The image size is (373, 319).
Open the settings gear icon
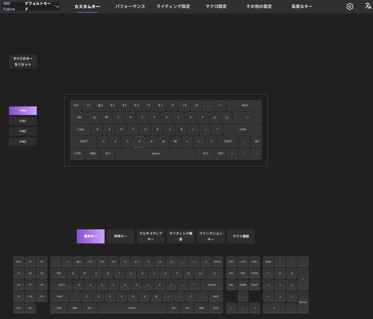(350, 7)
